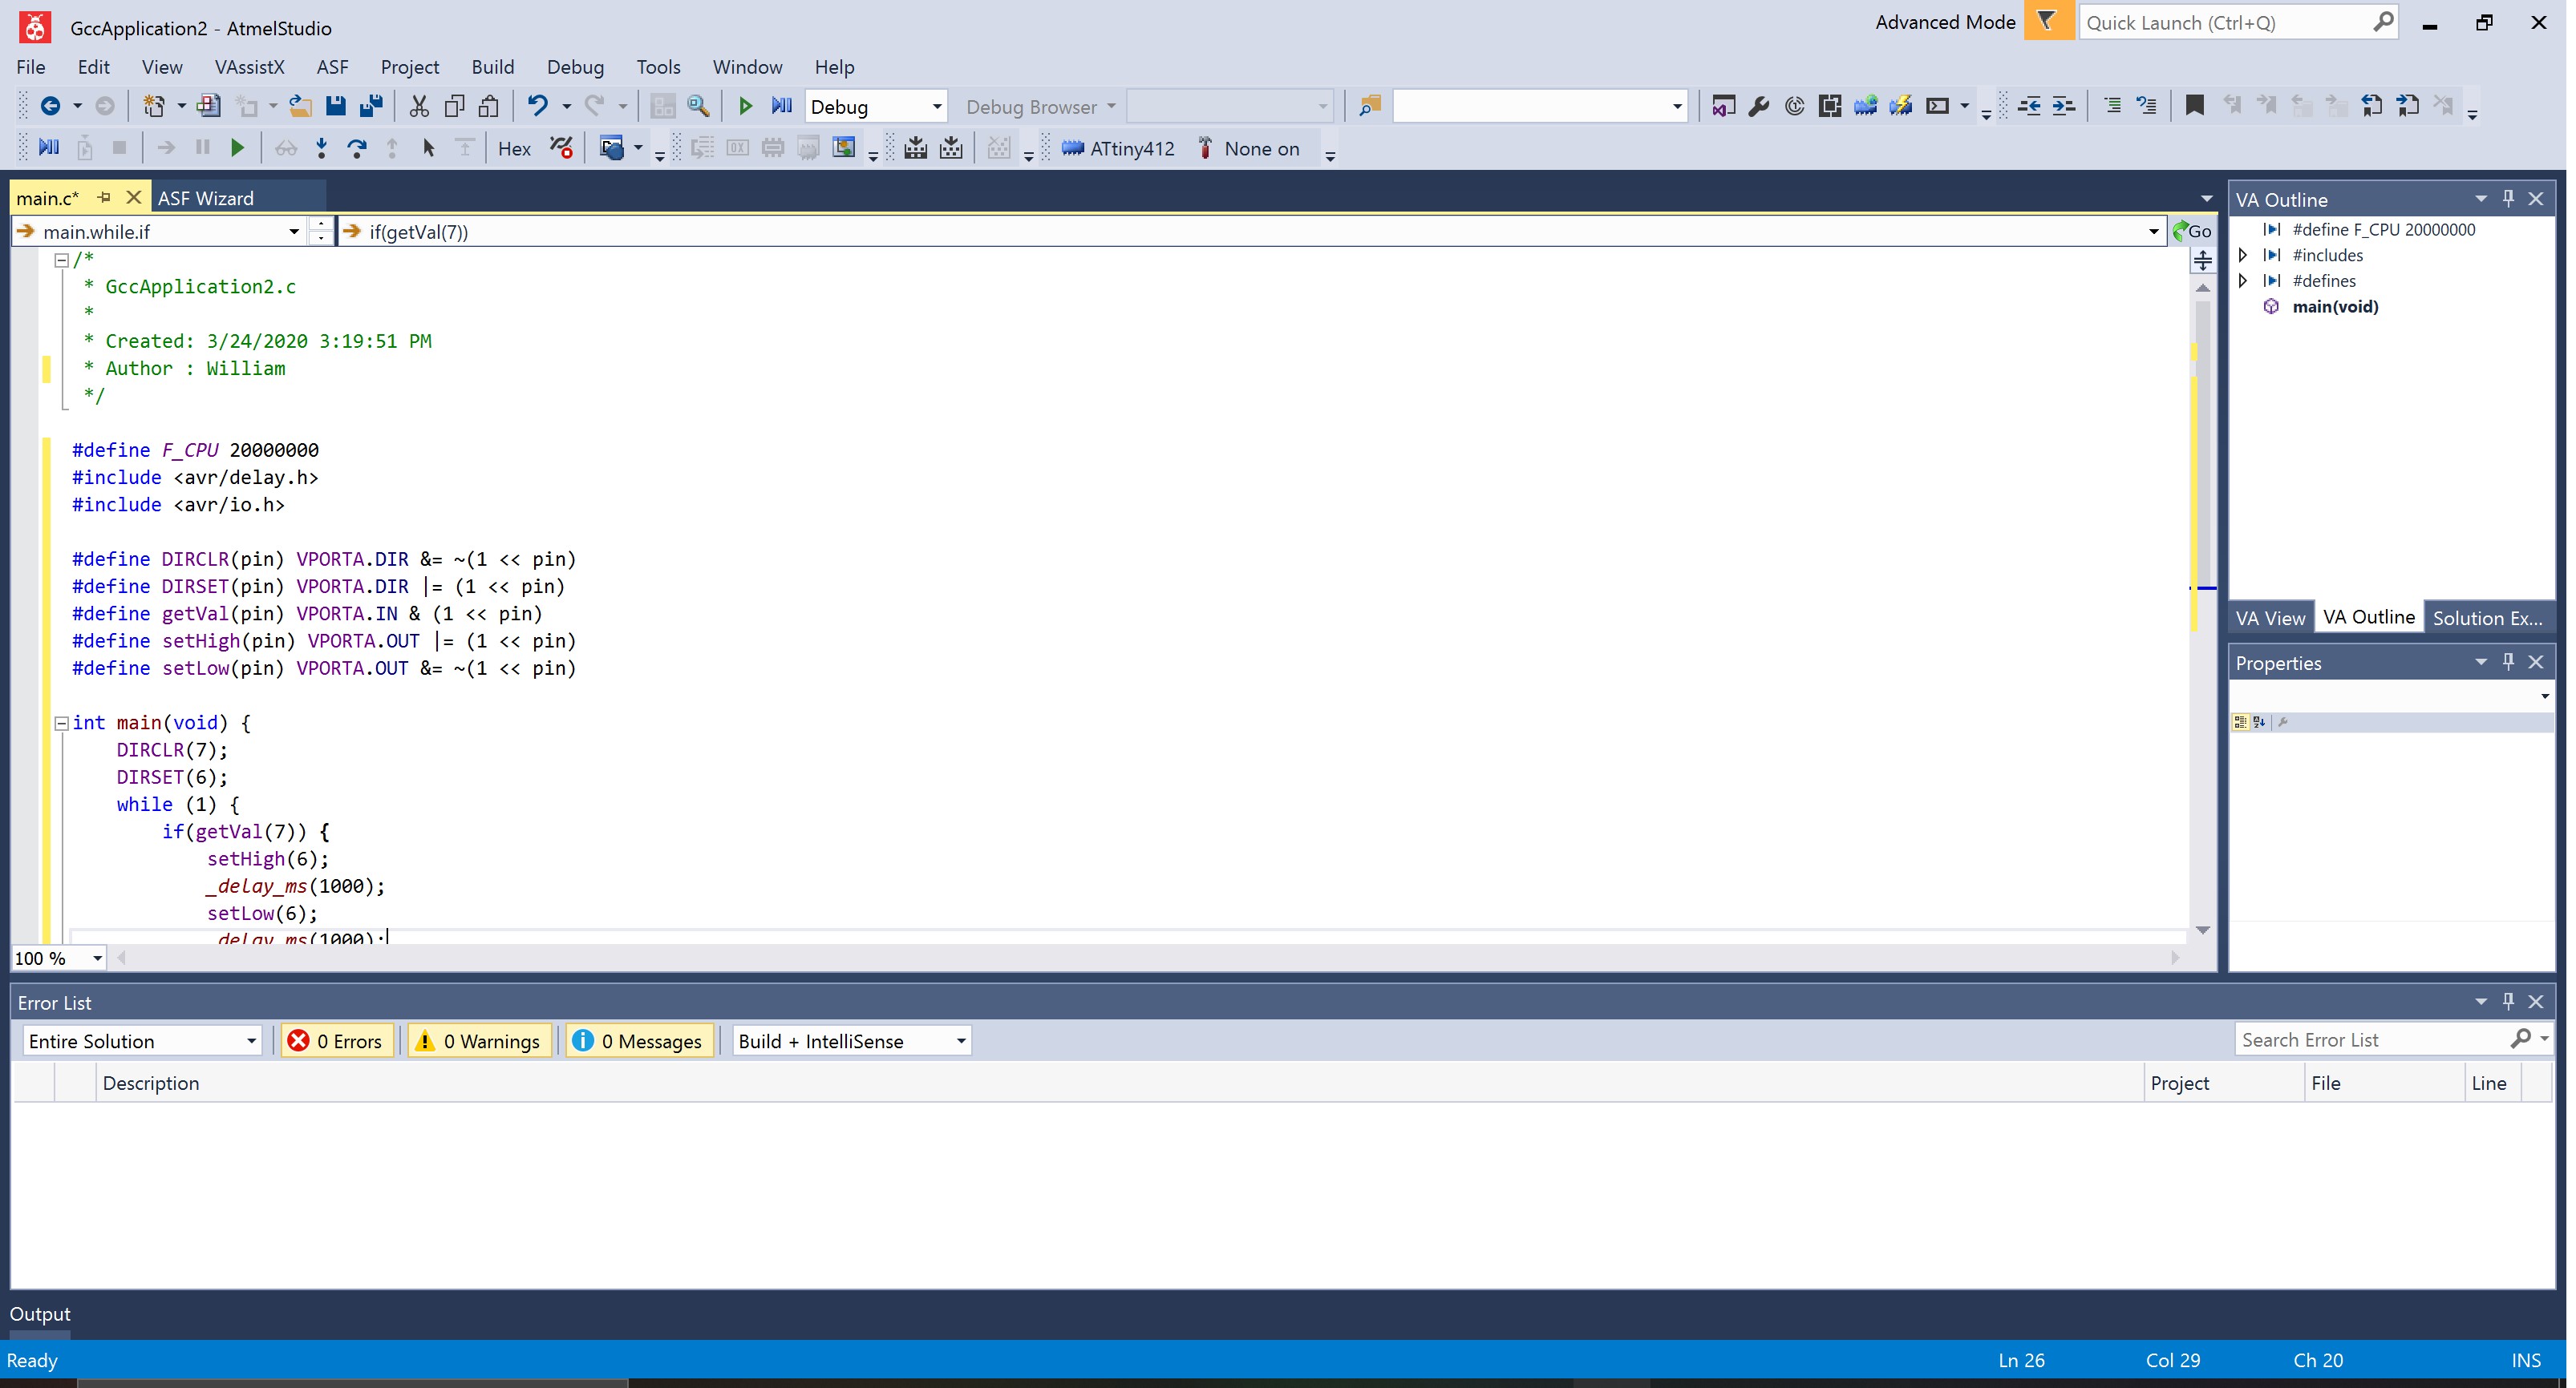2576x1388 pixels.
Task: Click the Paste clipboard icon
Action: point(489,105)
